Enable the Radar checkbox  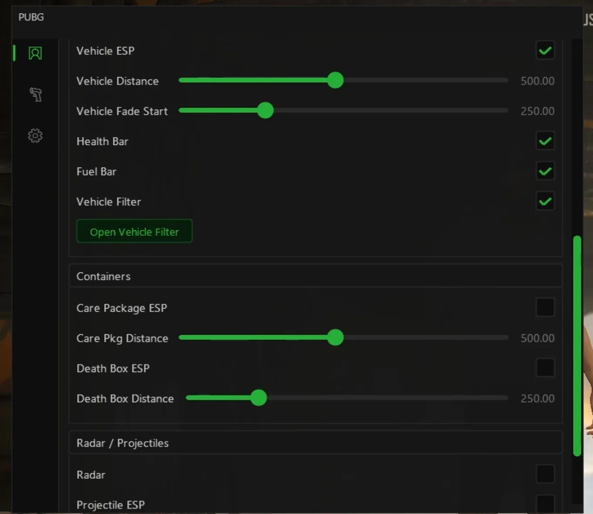545,474
